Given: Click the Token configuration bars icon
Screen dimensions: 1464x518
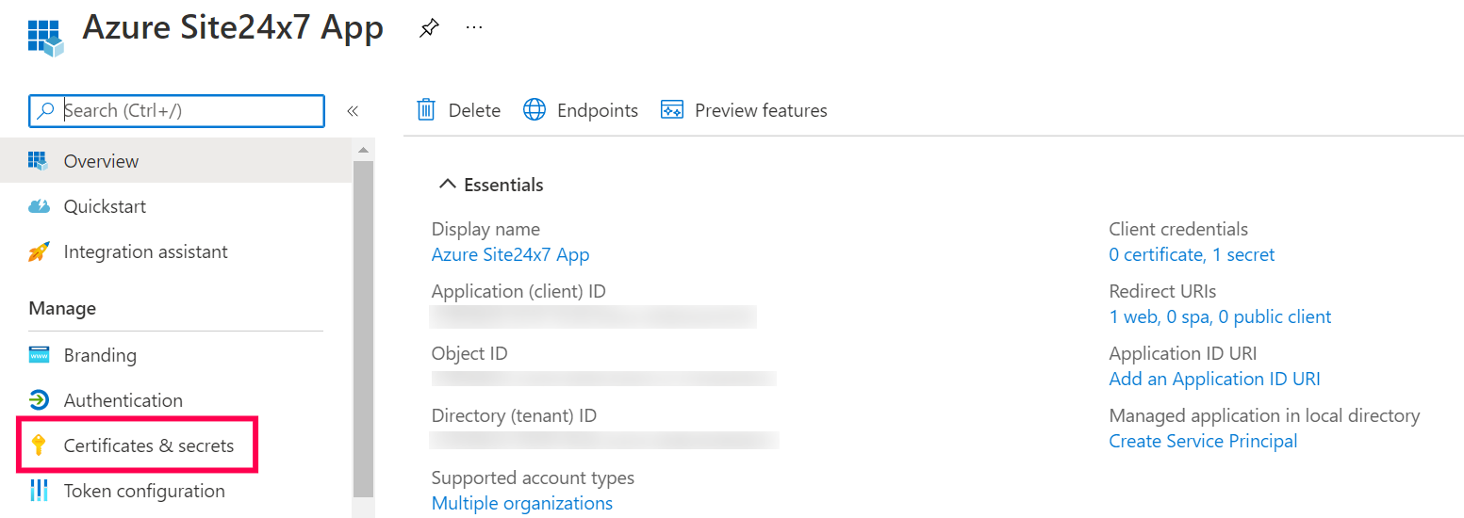Looking at the screenshot, I should [x=39, y=491].
